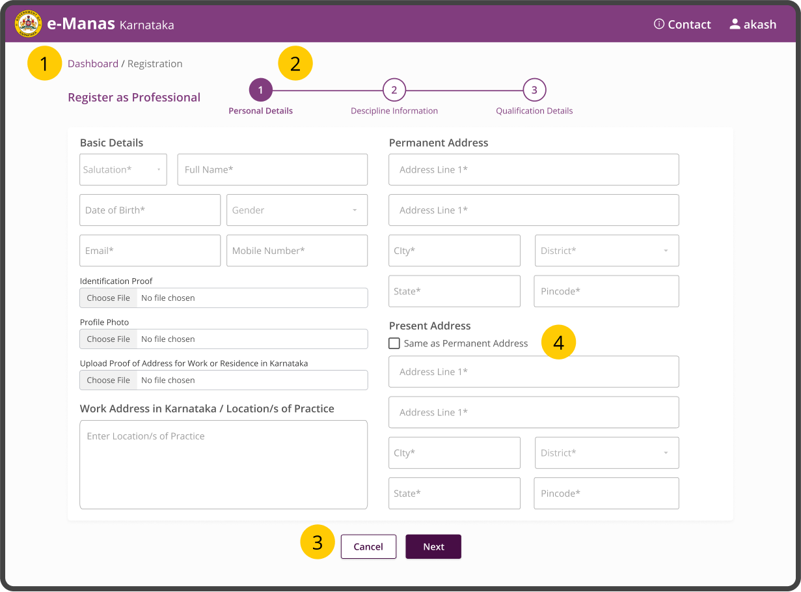The image size is (801, 592).
Task: Click first Address Line 1 under Permanent Address
Action: click(x=534, y=169)
